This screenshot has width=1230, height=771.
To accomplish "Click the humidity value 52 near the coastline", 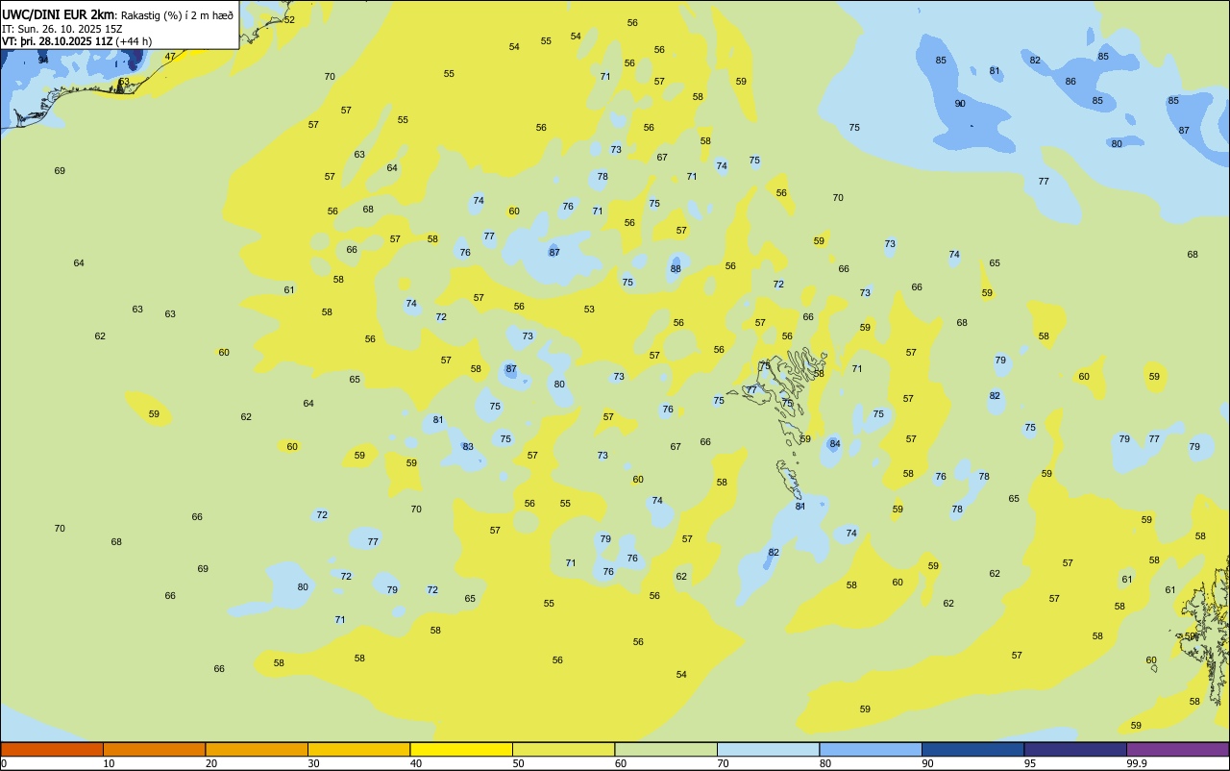I will (289, 20).
